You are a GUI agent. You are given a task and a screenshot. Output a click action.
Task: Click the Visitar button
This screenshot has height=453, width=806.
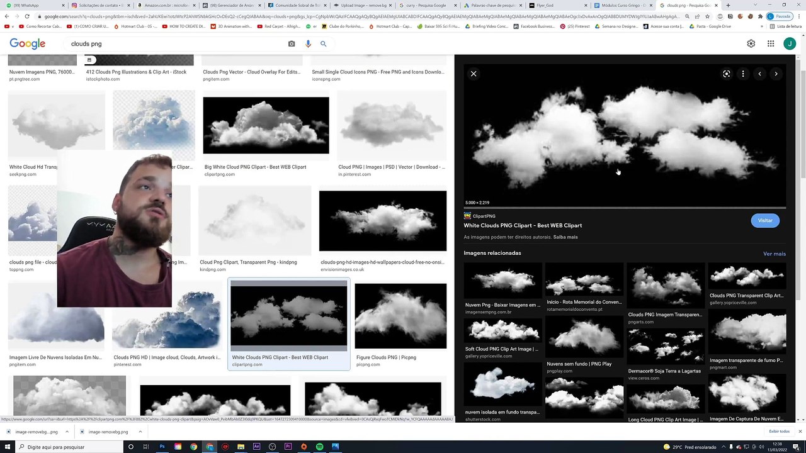click(765, 220)
